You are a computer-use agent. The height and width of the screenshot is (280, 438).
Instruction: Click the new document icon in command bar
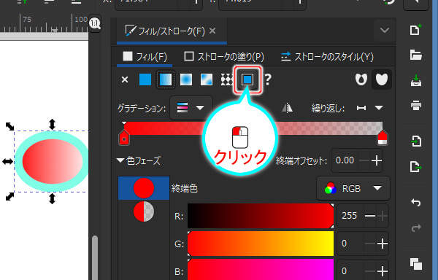pos(415,30)
